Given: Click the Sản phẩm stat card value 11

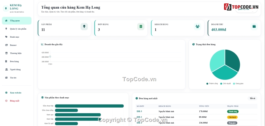Looking at the screenshot, I should (x=43, y=30).
